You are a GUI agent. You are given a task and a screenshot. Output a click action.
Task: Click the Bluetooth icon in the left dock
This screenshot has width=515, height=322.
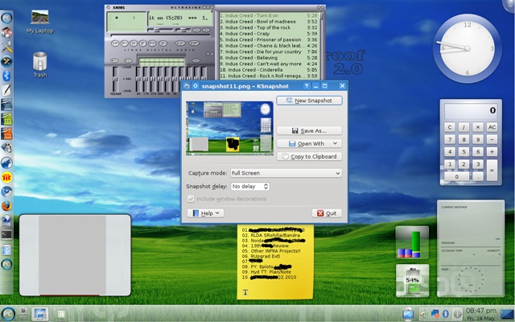point(7,75)
